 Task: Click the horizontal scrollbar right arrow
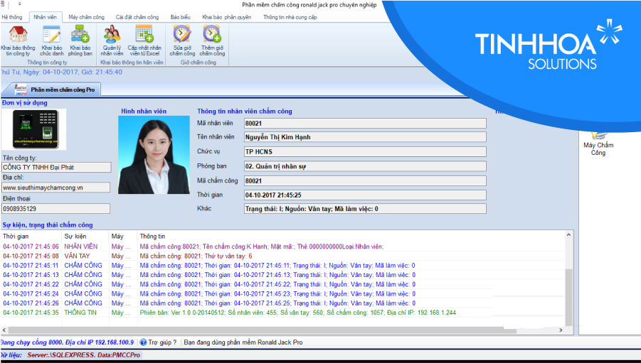[x=561, y=330]
